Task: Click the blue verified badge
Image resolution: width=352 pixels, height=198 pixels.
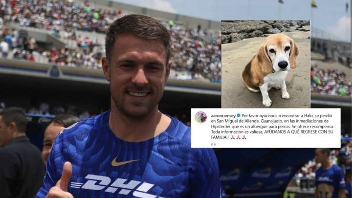Action: click(239, 115)
